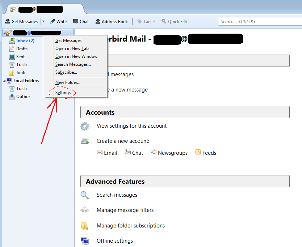Select New Folder... in context menu
This screenshot has height=247, width=302.
click(x=68, y=82)
